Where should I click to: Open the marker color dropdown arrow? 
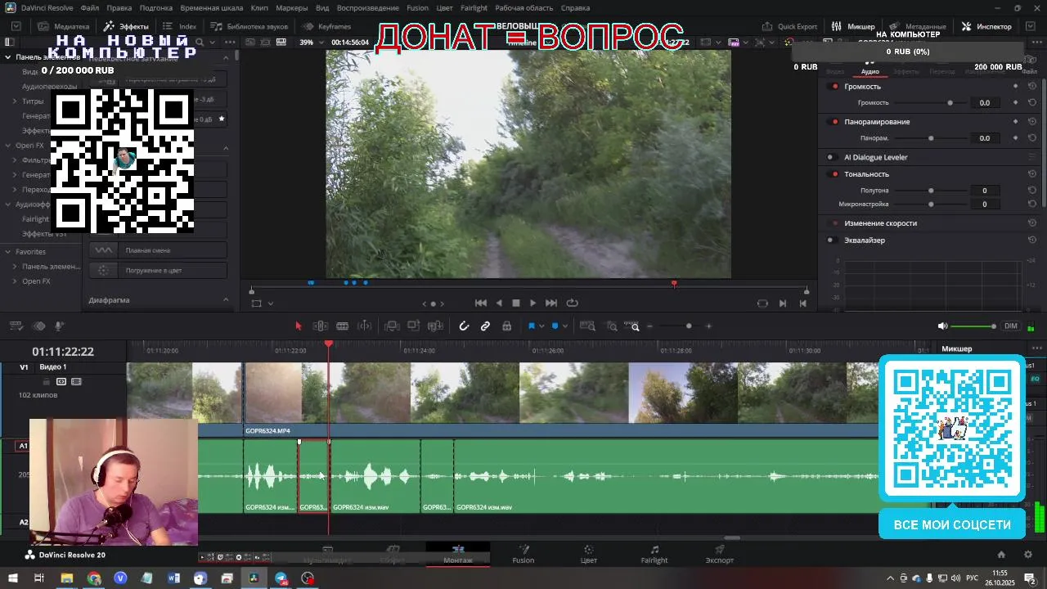(564, 326)
